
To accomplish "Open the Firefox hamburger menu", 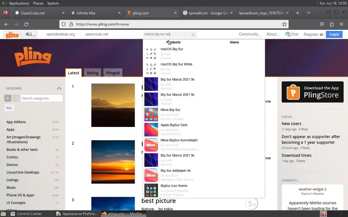I will click(x=341, y=24).
